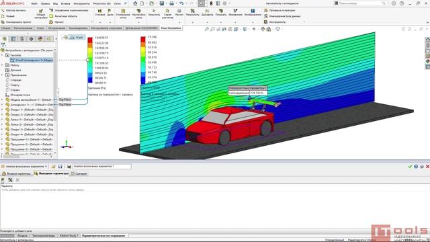Click the Image (Изображение) save button

tap(253, 12)
